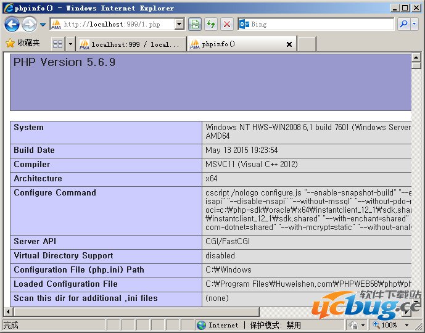Close the phpinfo() tab
Screen dimensions: 425x333
(x=289, y=44)
